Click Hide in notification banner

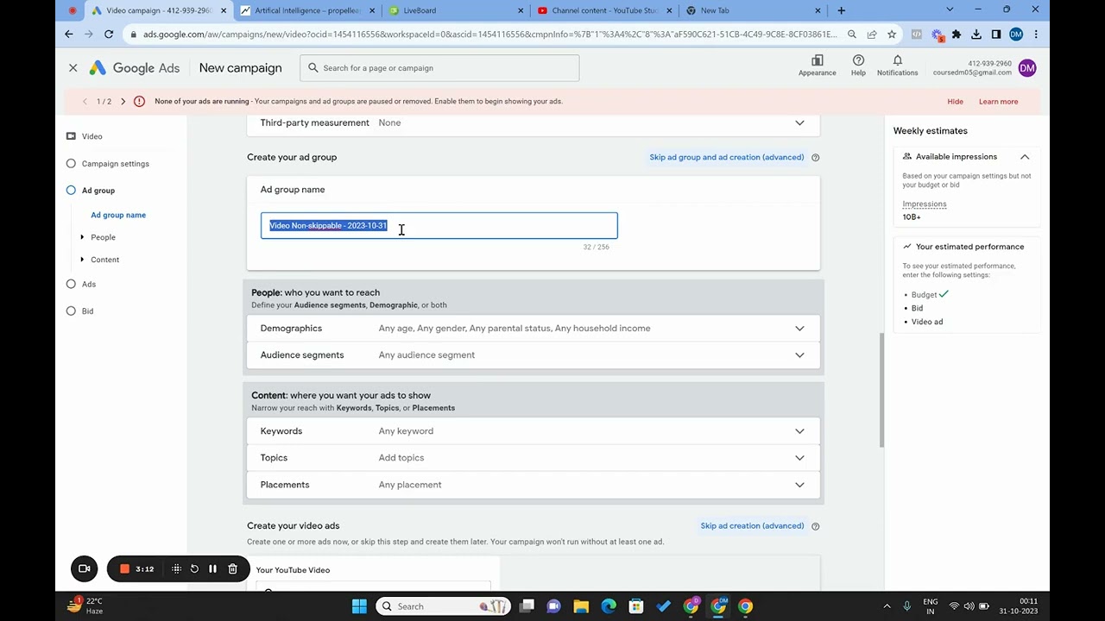[x=955, y=102]
